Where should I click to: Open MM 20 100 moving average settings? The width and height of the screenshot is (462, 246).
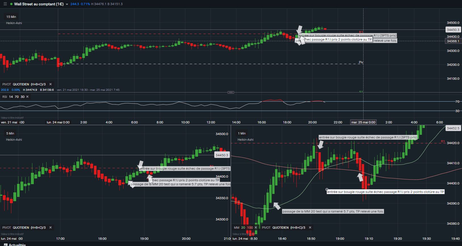[243, 228]
